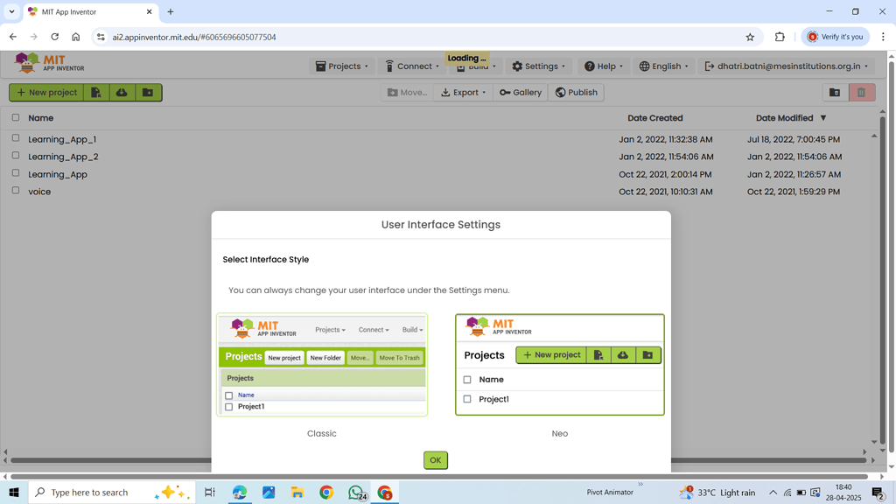896x504 pixels.
Task: Create a new folder next to New project
Action: coord(148,92)
